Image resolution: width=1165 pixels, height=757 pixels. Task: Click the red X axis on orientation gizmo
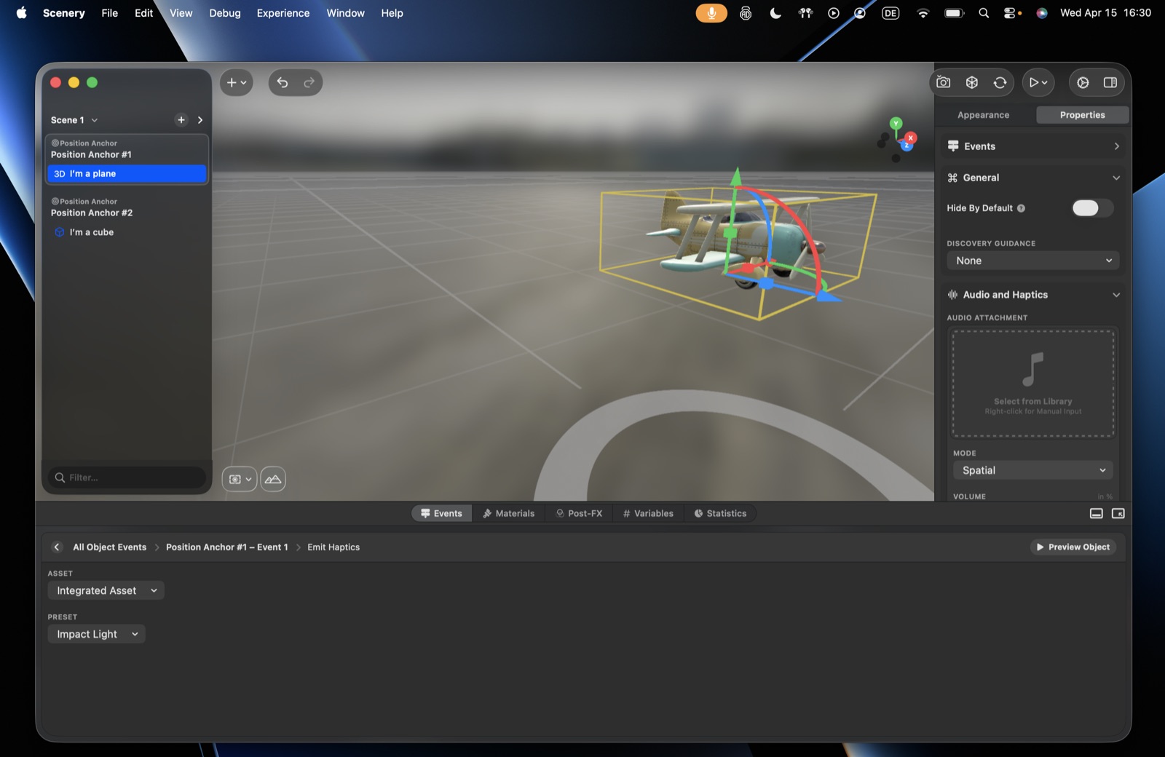click(x=910, y=138)
